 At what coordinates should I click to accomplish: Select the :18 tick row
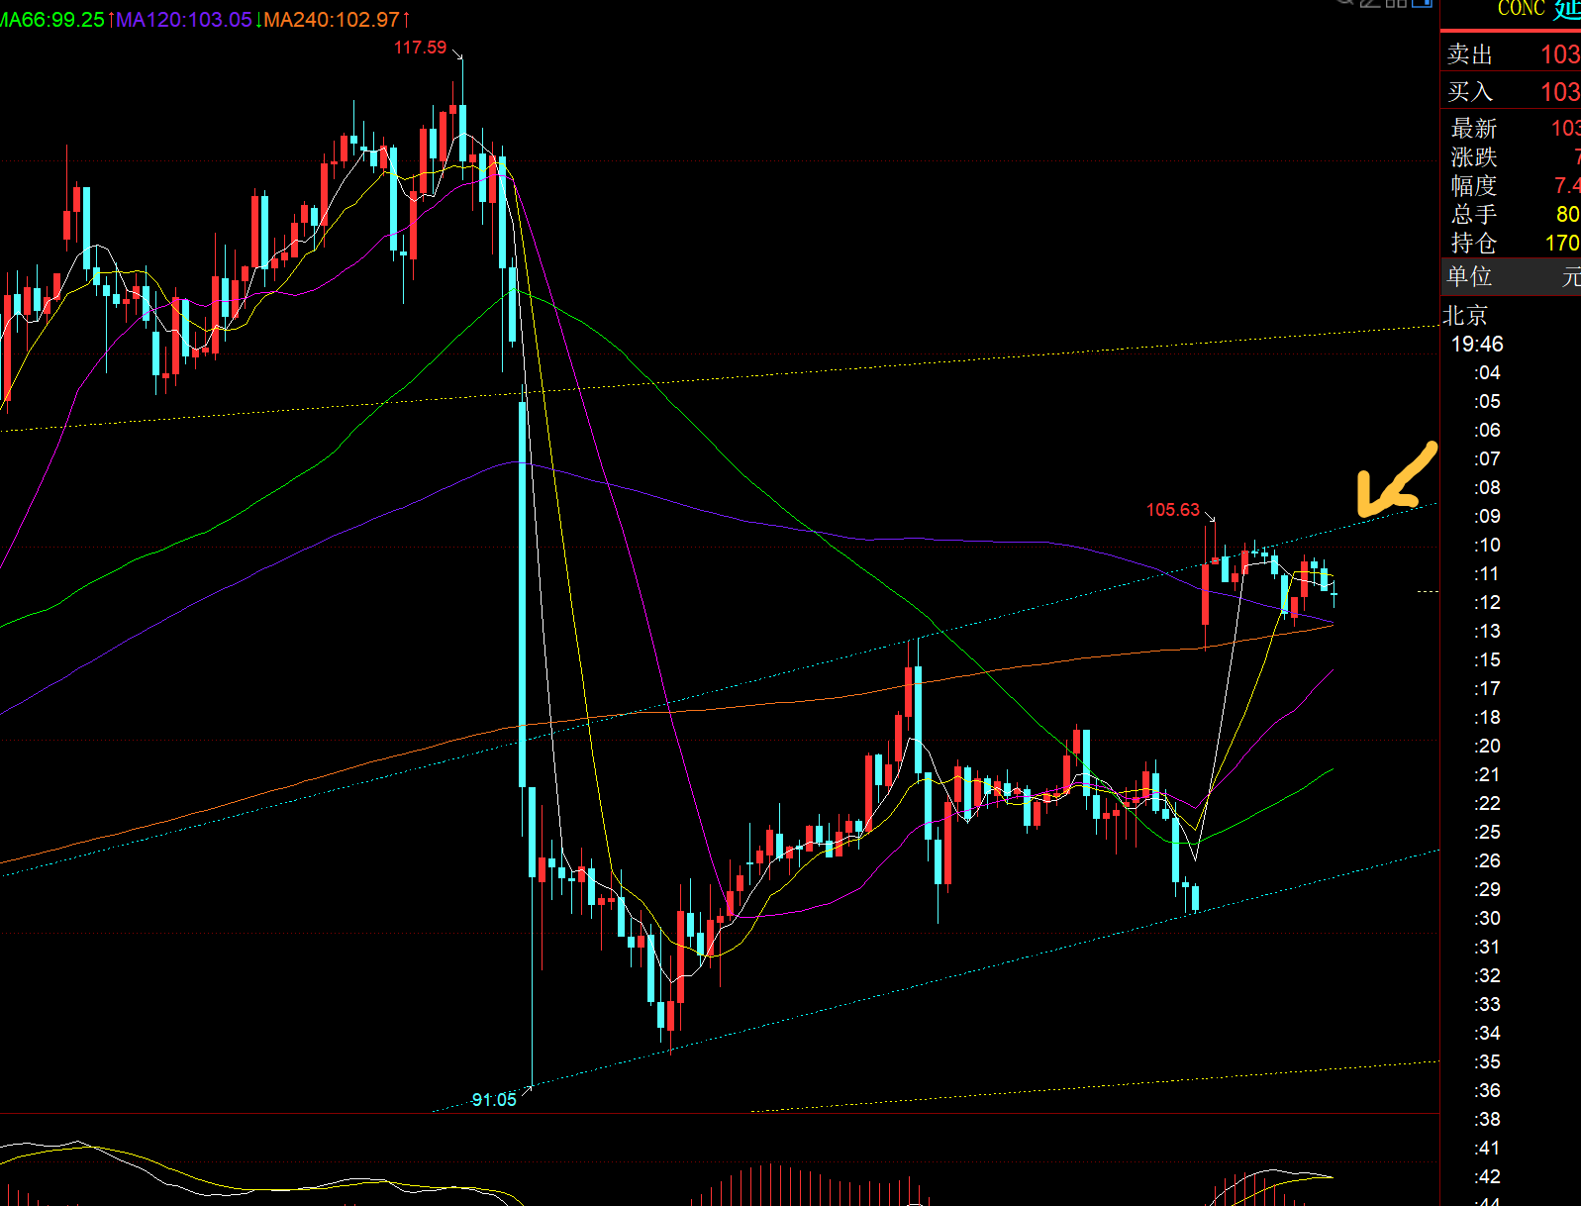click(1487, 718)
